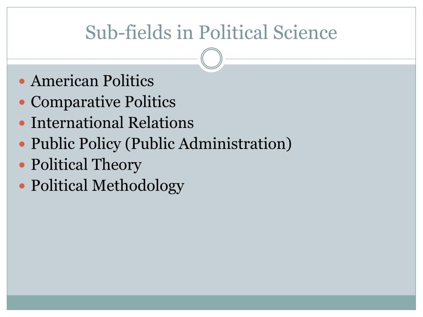Click the orange bullet beside Public Policy
Viewport: 423px width, 317px height.
22,144
